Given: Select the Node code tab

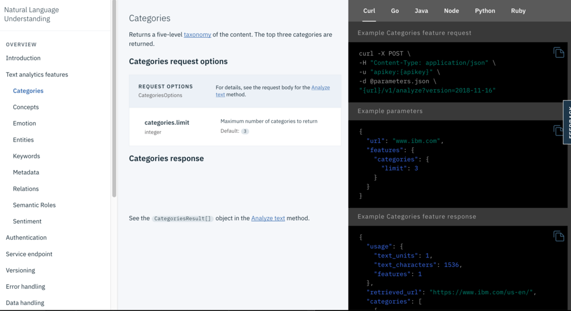Looking at the screenshot, I should (x=451, y=11).
